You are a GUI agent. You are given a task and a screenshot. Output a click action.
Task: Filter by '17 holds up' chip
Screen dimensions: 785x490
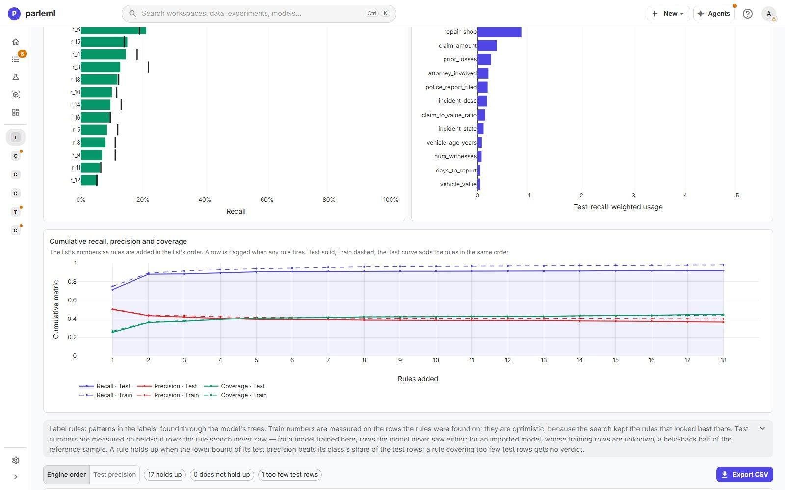coord(165,474)
